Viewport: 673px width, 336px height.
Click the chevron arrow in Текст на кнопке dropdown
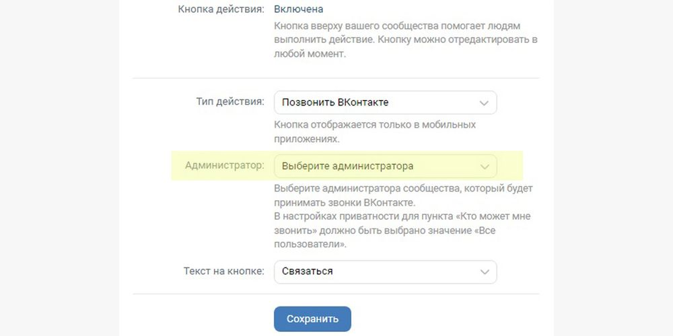click(484, 272)
